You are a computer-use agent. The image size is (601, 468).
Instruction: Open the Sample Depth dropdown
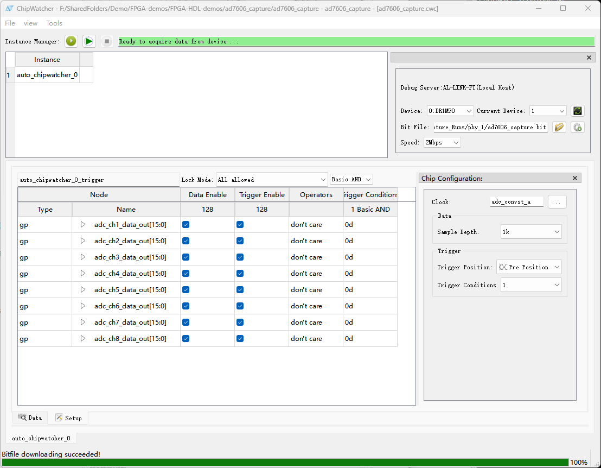click(531, 232)
